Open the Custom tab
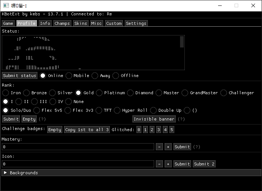Viewport: 262px width, 191px height. pos(114,23)
